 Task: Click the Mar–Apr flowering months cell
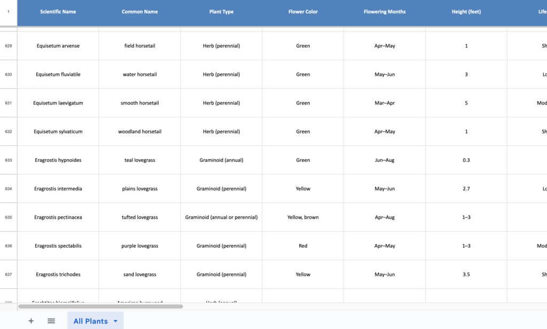point(385,103)
